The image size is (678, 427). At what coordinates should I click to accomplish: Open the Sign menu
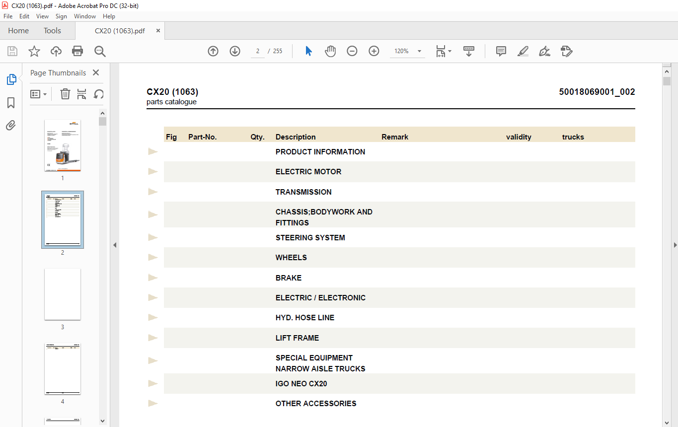[x=61, y=16]
